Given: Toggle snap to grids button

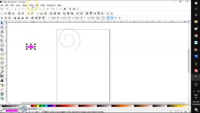Looking at the screenshot, I should (x=74, y=9).
